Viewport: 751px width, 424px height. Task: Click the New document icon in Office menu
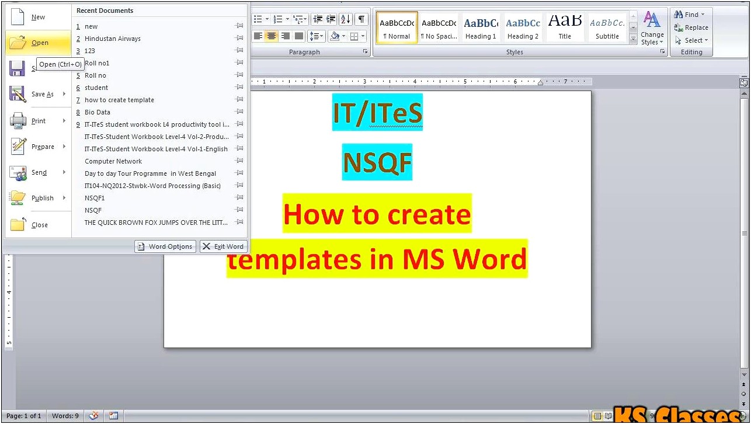point(17,16)
